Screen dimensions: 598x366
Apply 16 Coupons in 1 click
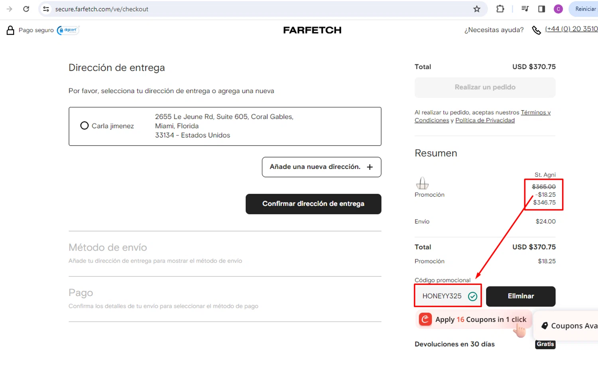pos(474,319)
